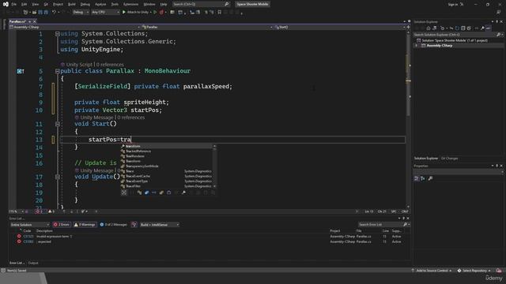Viewport: 506px width, 284px height.
Task: Select the transform suggestion in IntelliSense
Action: pos(167,146)
